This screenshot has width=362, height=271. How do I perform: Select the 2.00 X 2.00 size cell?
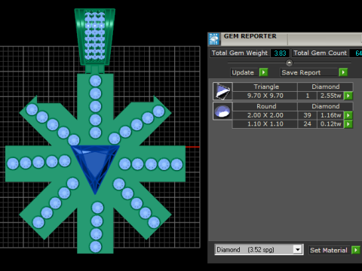tap(265, 115)
